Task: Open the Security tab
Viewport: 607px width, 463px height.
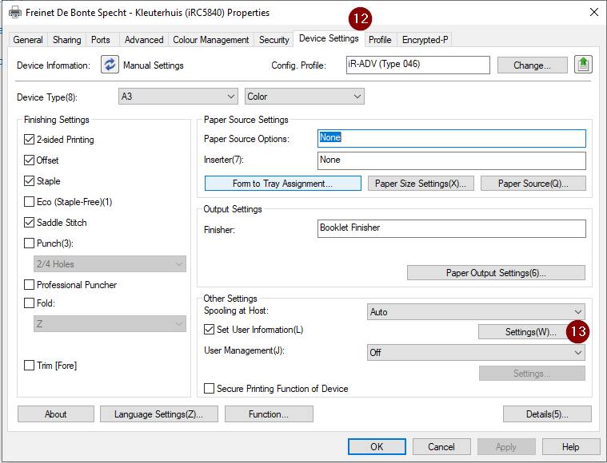Action: pyautogui.click(x=274, y=40)
